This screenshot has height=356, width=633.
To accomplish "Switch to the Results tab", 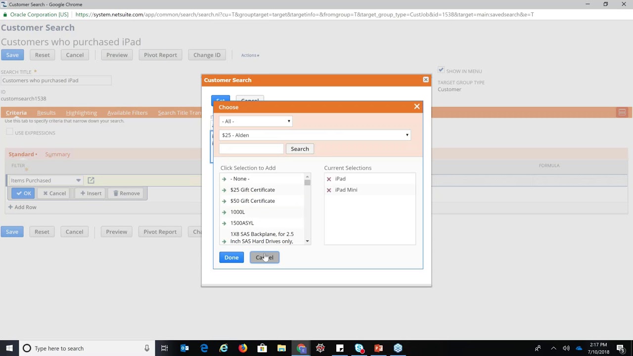I will [x=46, y=113].
